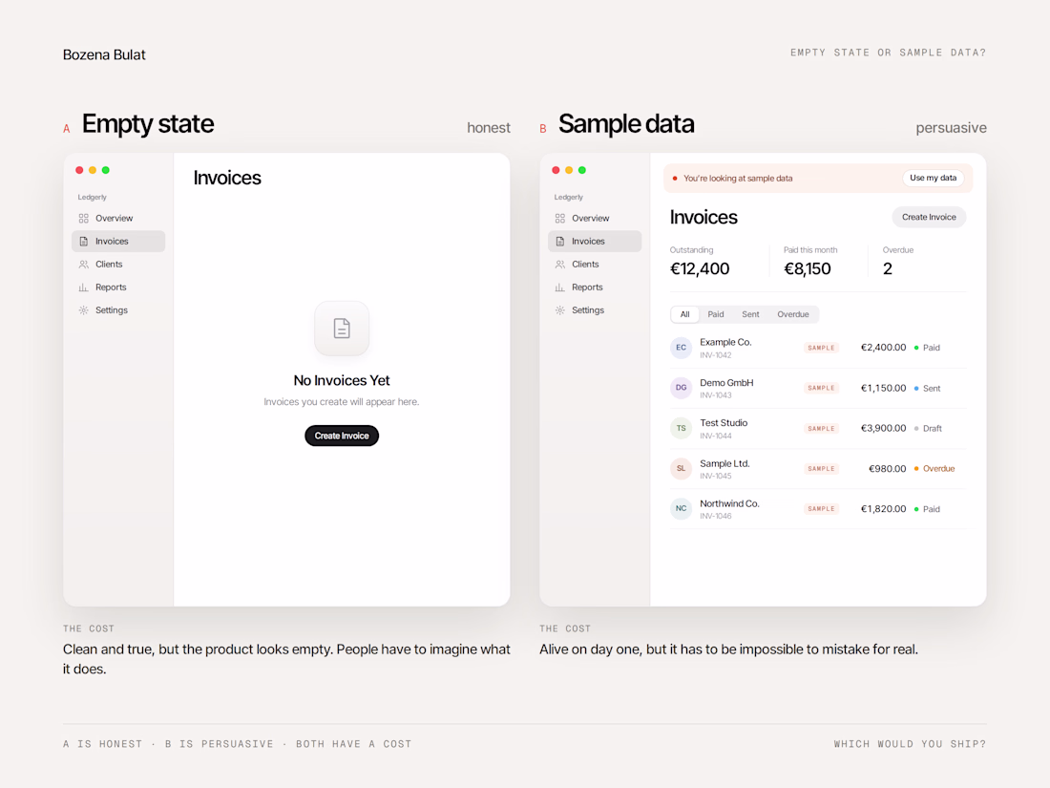Click the Use my data button
1050x788 pixels.
pos(933,179)
